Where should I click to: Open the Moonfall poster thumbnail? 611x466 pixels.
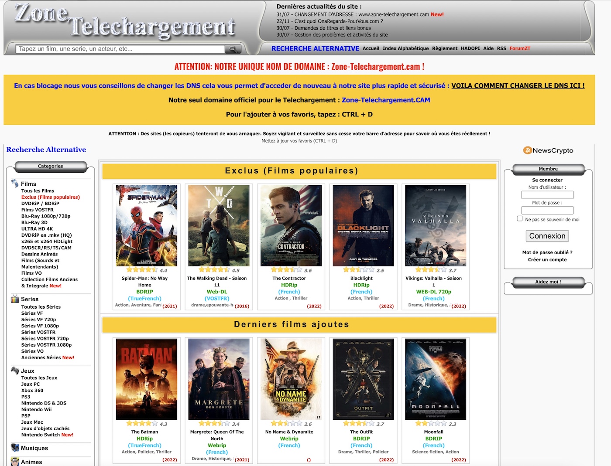pos(436,379)
